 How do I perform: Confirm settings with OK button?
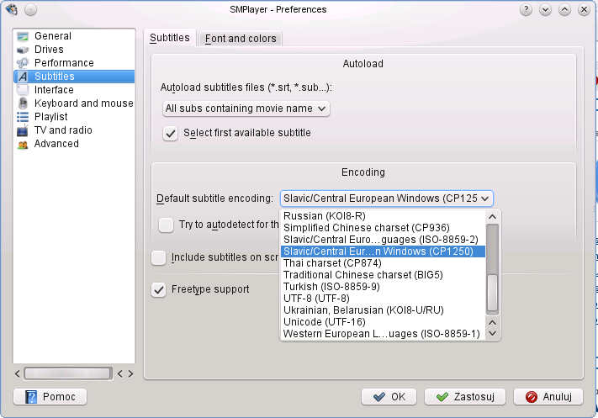pyautogui.click(x=389, y=397)
